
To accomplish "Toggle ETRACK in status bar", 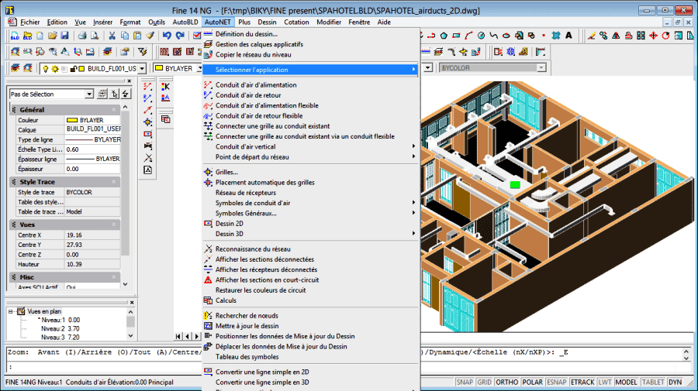I will 582,382.
